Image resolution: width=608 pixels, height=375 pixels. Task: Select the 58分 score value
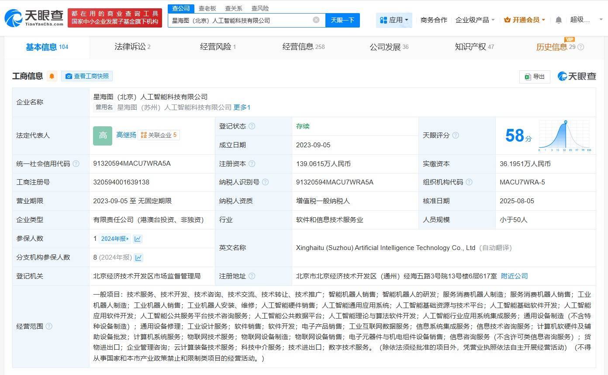[518, 136]
